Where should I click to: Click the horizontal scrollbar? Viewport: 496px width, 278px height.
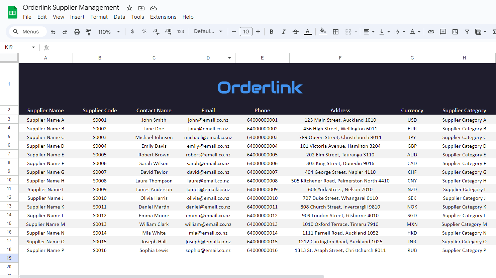coord(172,276)
